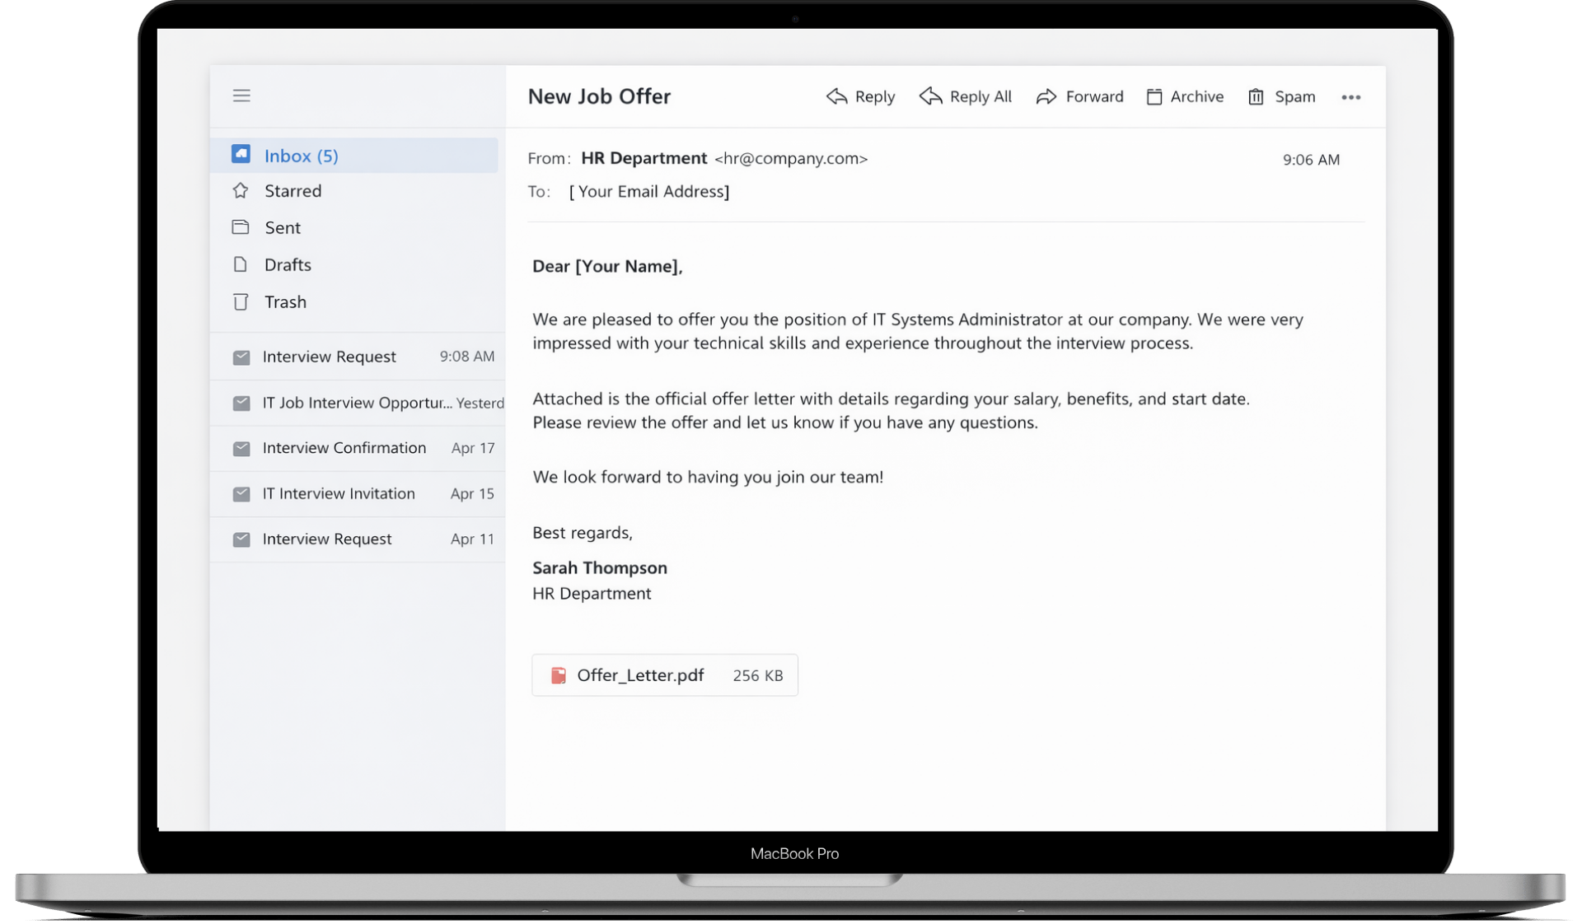Click the Reply button label
Image resolution: width=1582 pixels, height=924 pixels.
point(874,96)
